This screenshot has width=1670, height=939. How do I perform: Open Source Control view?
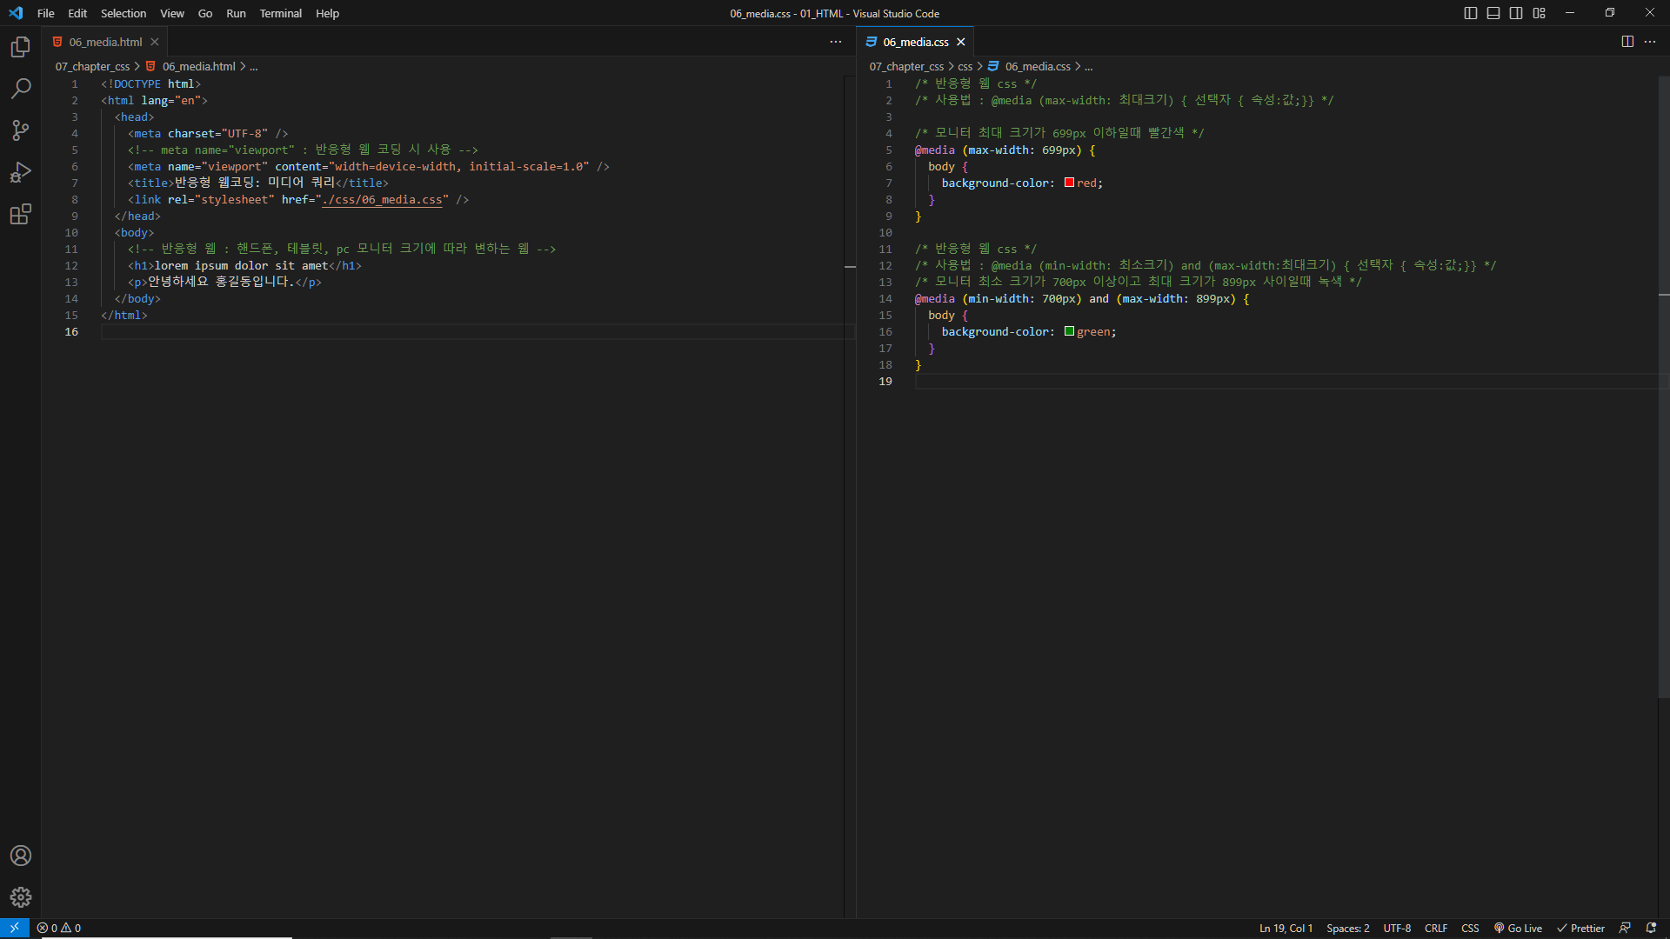pyautogui.click(x=21, y=130)
